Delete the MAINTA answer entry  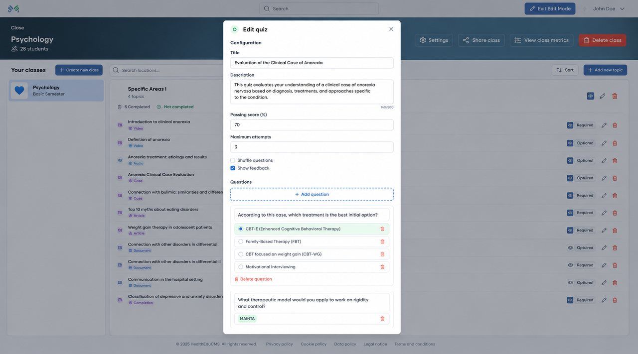coord(382,319)
